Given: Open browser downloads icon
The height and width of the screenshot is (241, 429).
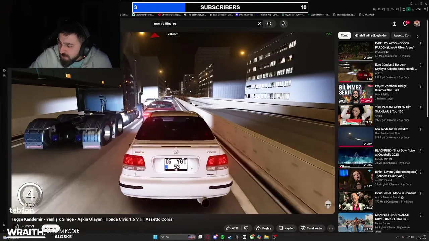Looking at the screenshot, I should 413,9.
